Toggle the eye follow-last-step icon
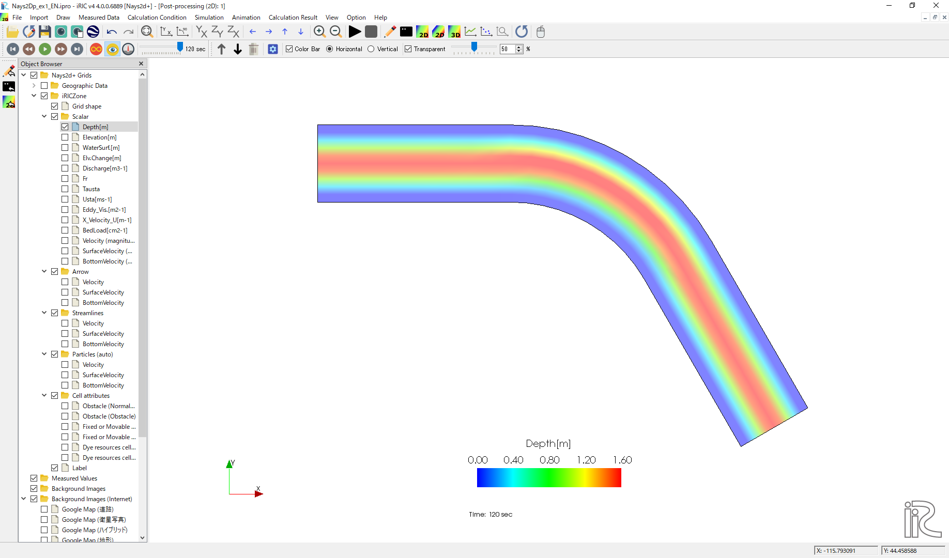This screenshot has height=558, width=949. point(112,49)
